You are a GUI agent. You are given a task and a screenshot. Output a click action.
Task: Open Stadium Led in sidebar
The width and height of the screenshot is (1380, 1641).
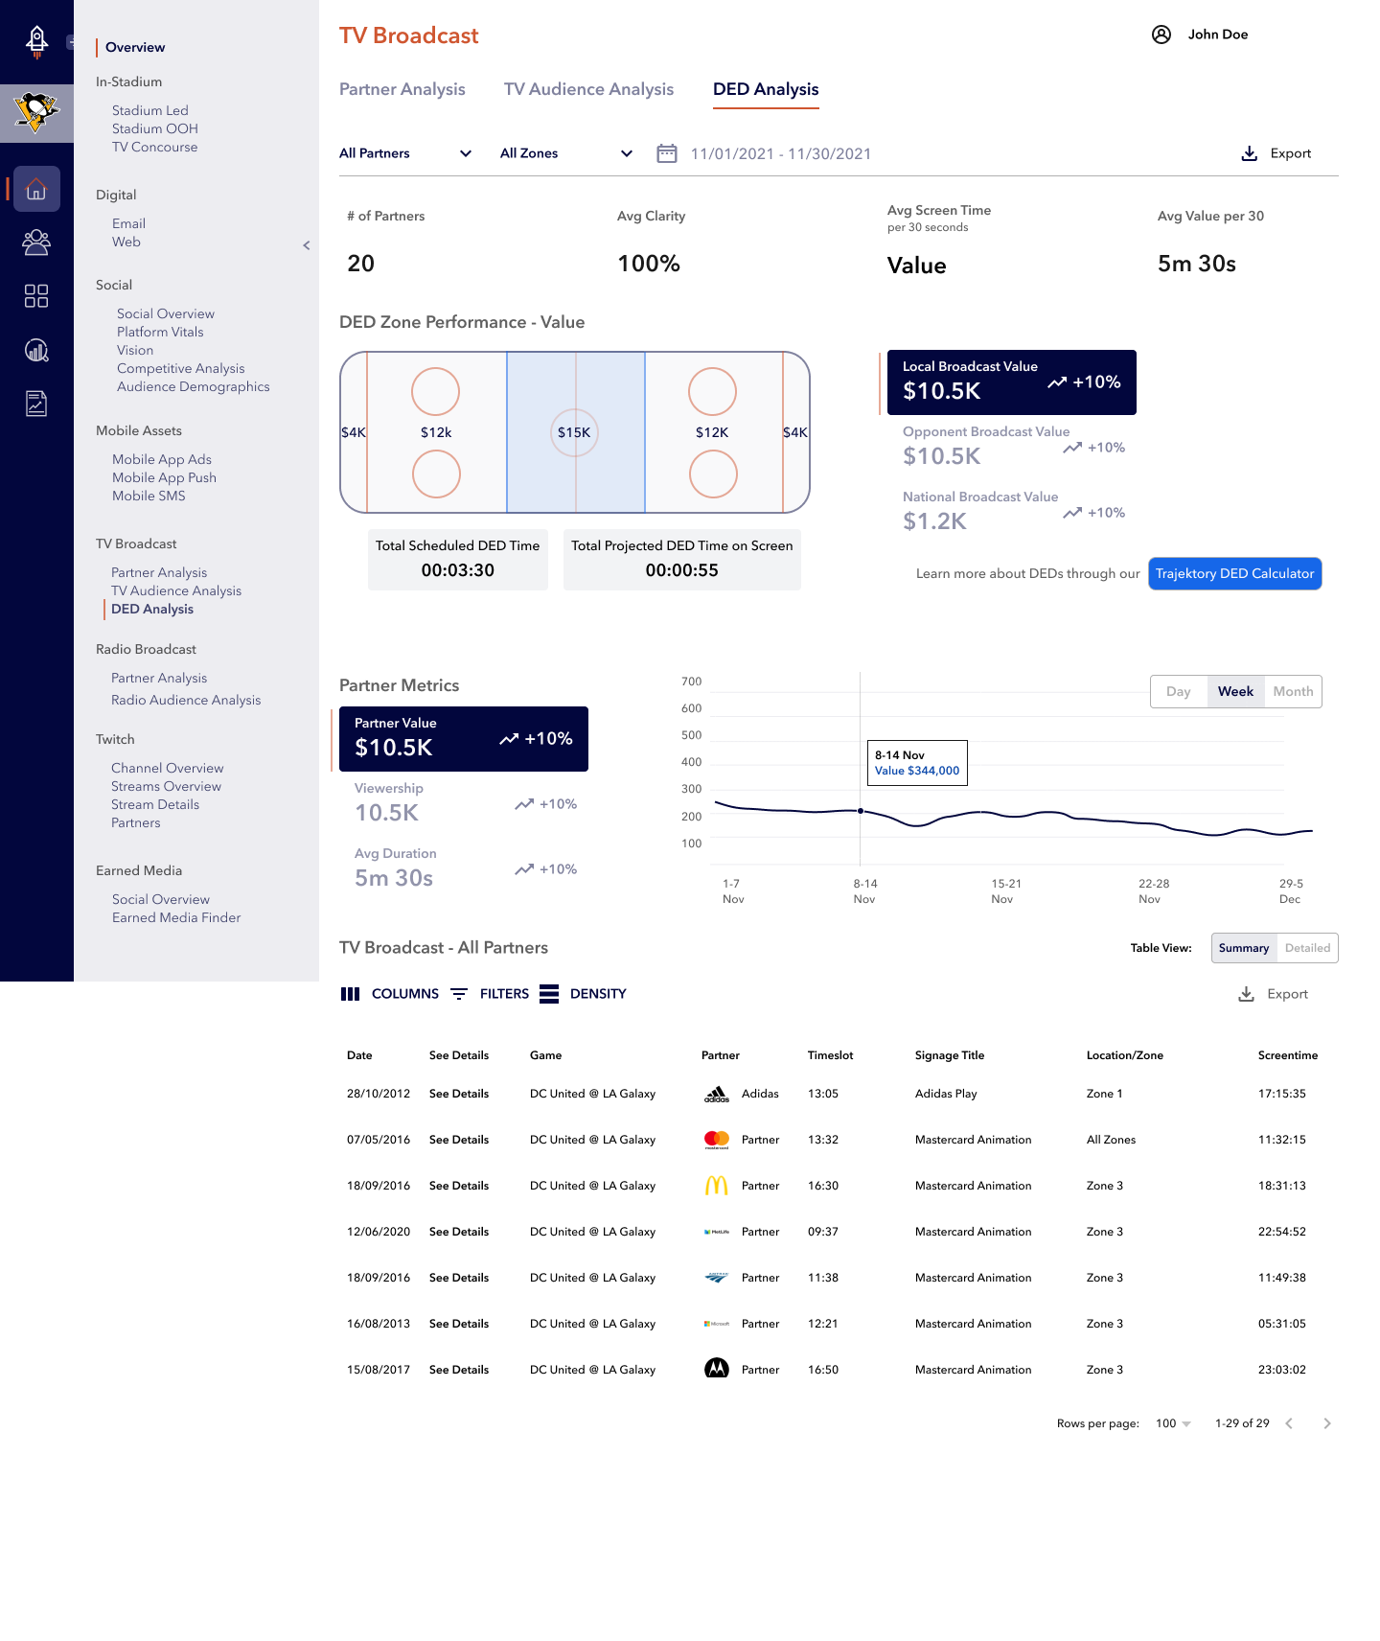point(150,110)
